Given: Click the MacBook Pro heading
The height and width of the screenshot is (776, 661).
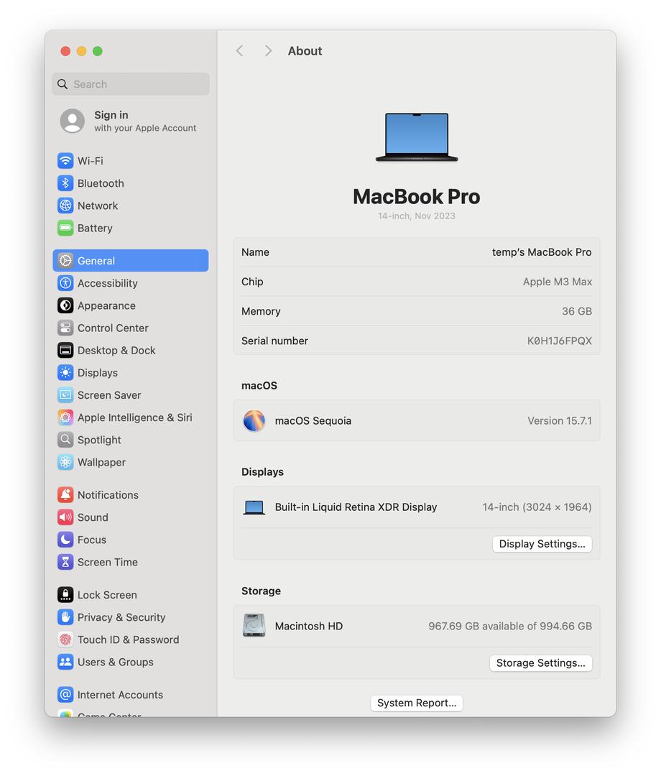Looking at the screenshot, I should coord(417,196).
